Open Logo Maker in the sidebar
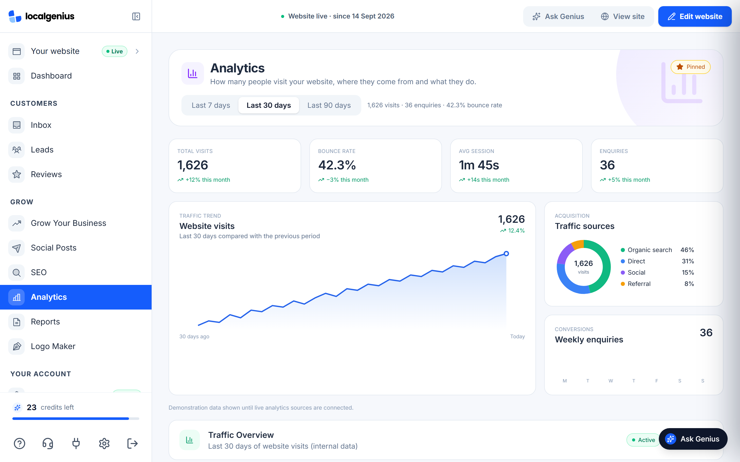 (76, 346)
